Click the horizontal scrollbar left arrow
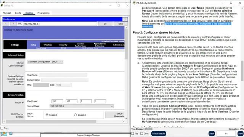244x137 pixels. coord(4,121)
